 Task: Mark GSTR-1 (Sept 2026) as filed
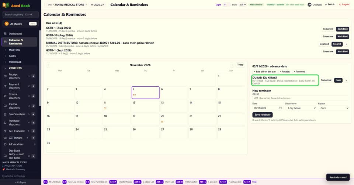(343, 51)
